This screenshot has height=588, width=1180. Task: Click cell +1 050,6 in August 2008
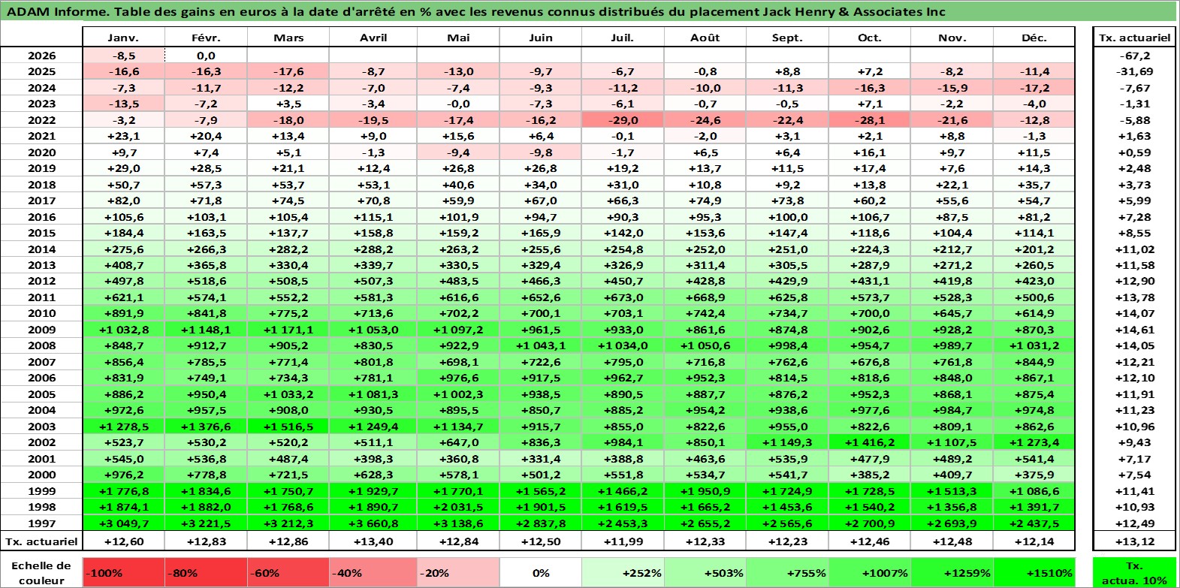click(705, 345)
